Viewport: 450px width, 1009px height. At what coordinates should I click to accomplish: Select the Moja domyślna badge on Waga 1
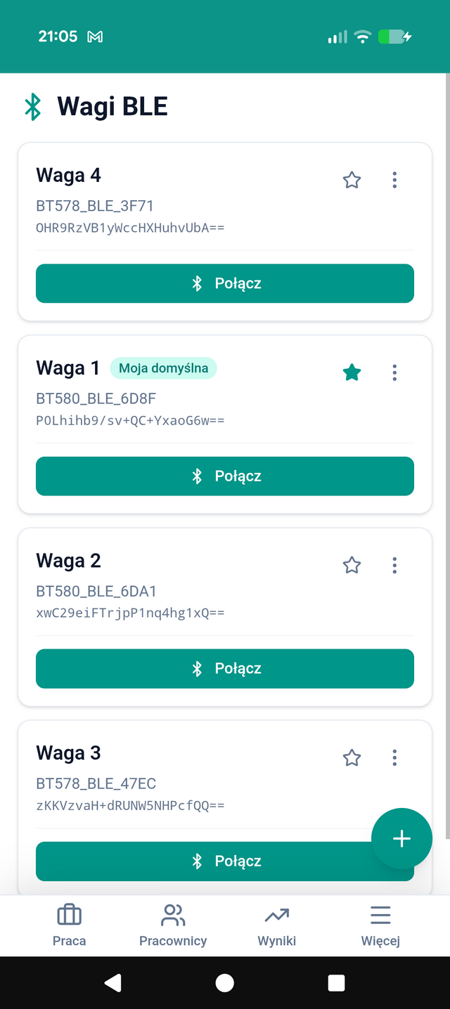click(163, 368)
